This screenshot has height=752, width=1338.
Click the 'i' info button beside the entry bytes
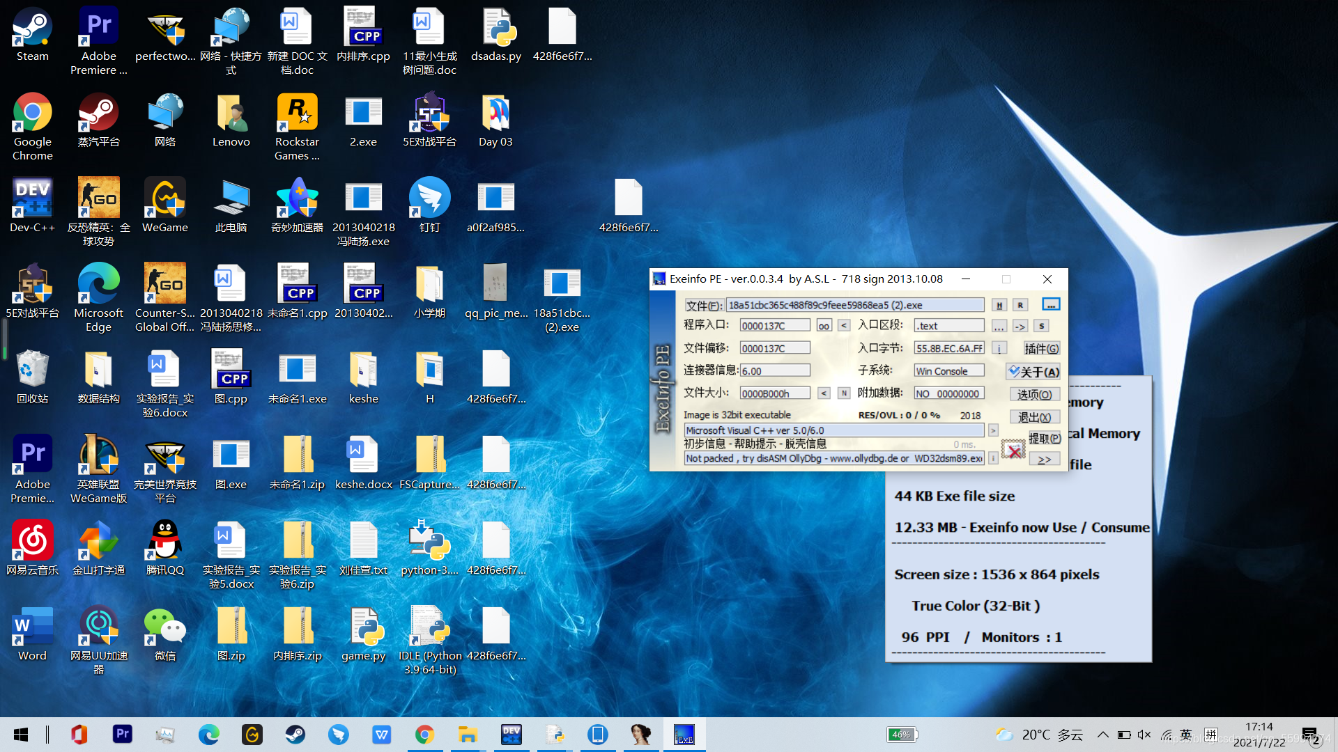pyautogui.click(x=999, y=348)
